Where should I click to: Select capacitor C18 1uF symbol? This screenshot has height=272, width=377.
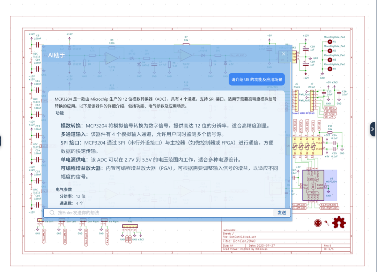point(305,49)
